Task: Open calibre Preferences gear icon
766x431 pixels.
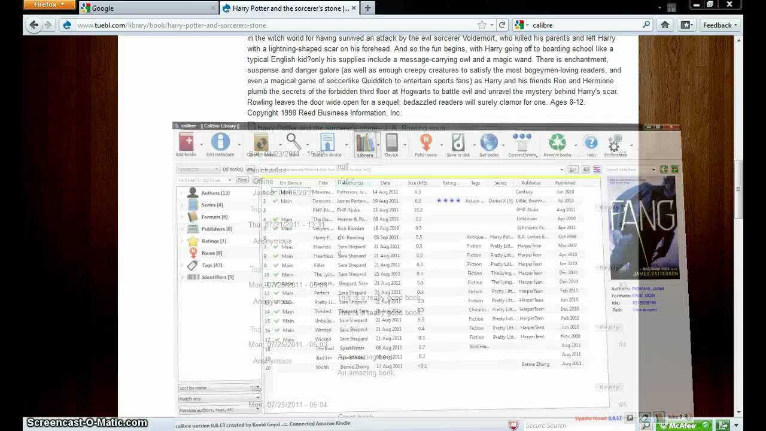Action: [x=615, y=143]
